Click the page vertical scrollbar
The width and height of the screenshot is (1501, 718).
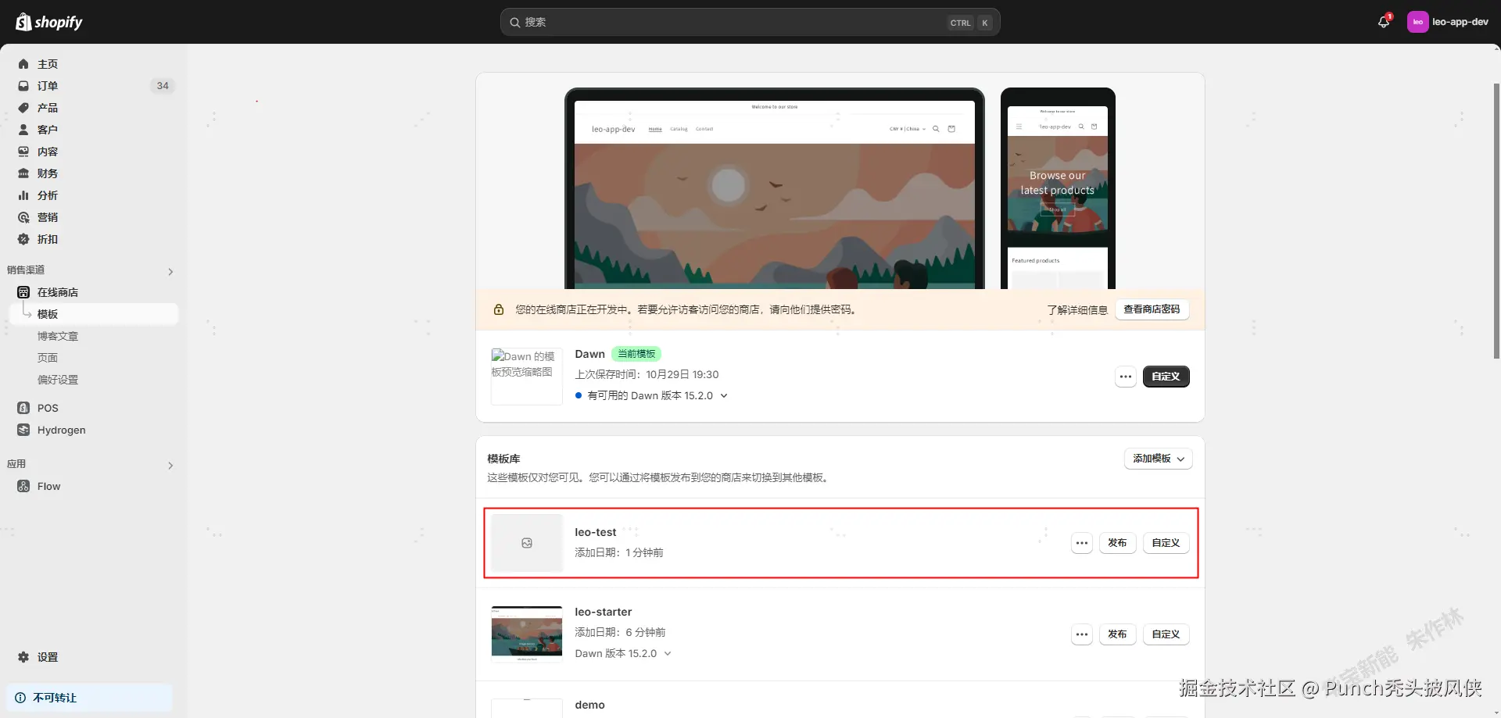pos(1496,221)
